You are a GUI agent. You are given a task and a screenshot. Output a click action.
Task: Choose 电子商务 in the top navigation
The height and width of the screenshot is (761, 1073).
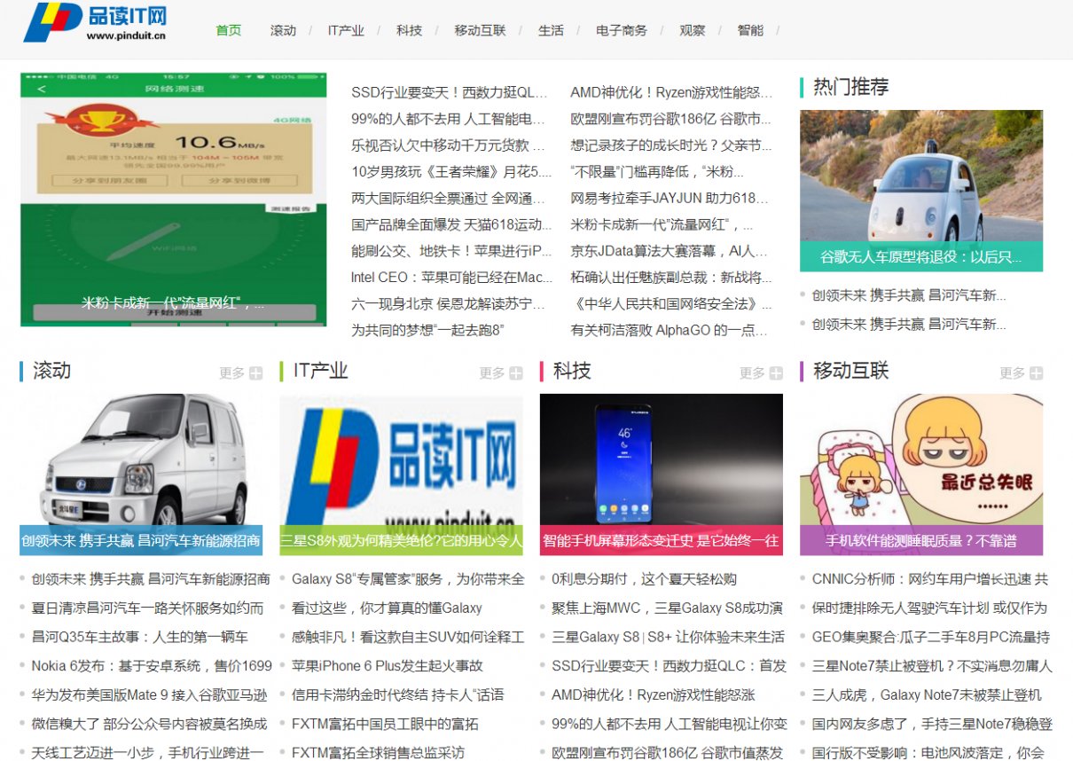[x=622, y=30]
